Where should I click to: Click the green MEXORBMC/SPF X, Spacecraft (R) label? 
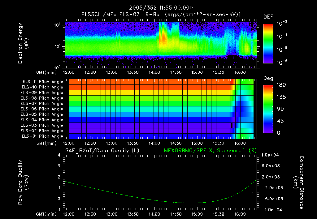click(x=210, y=151)
